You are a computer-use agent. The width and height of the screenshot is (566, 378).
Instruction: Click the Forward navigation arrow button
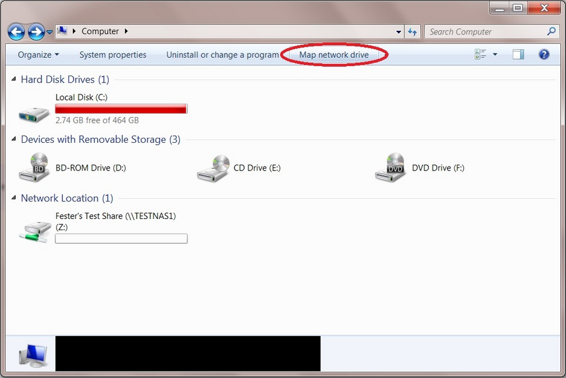(x=36, y=31)
